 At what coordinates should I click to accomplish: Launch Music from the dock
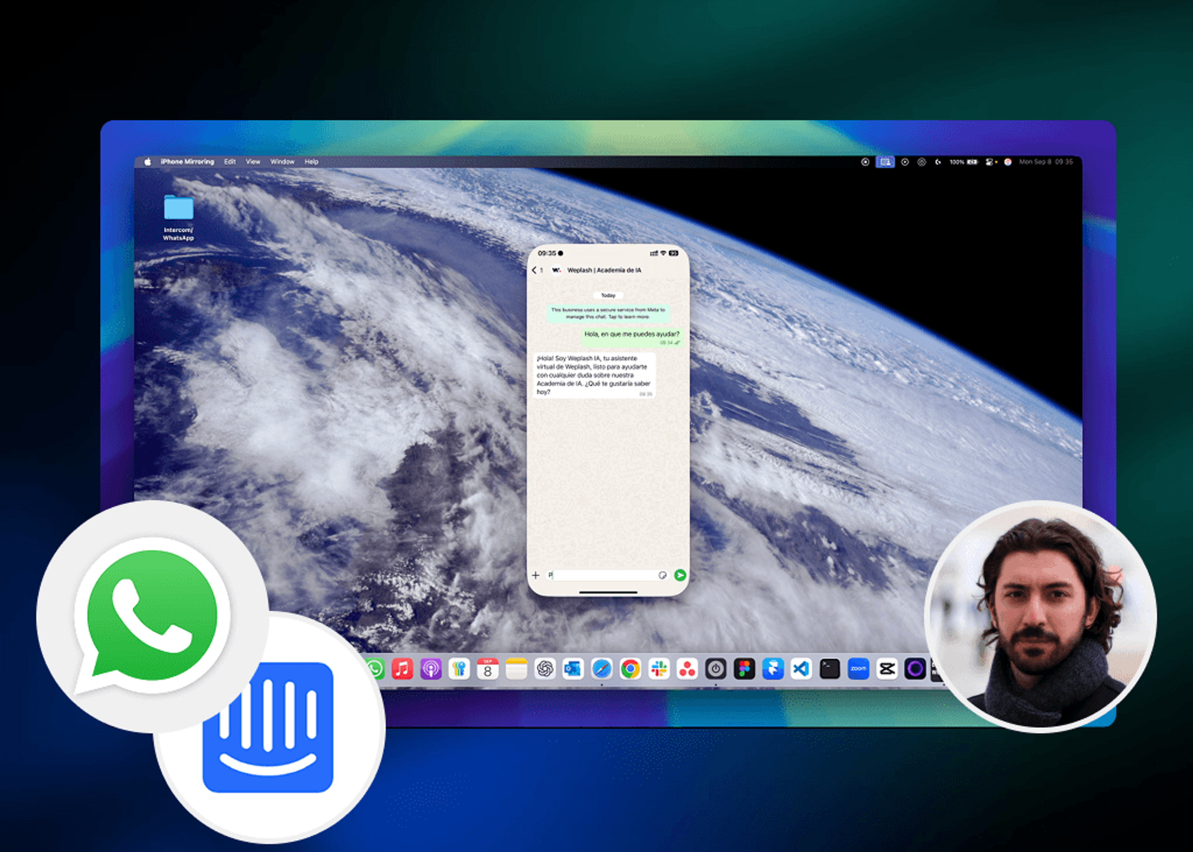pyautogui.click(x=402, y=669)
